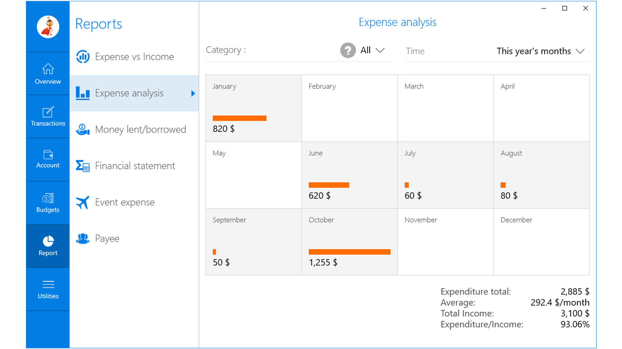The height and width of the screenshot is (349, 622).
Task: Select the January month tile
Action: coord(254,108)
